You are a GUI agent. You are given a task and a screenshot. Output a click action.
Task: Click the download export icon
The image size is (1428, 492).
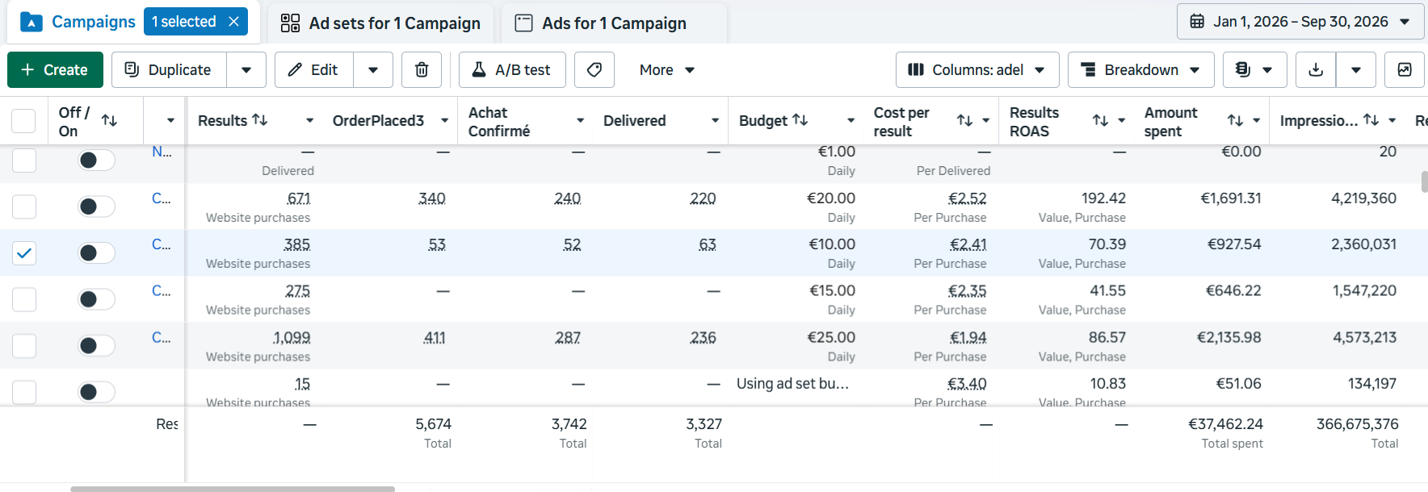pyautogui.click(x=1316, y=70)
